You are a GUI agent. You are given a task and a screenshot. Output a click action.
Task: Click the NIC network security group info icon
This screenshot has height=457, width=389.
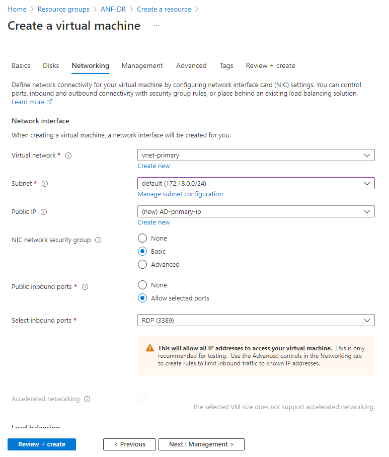tap(98, 240)
